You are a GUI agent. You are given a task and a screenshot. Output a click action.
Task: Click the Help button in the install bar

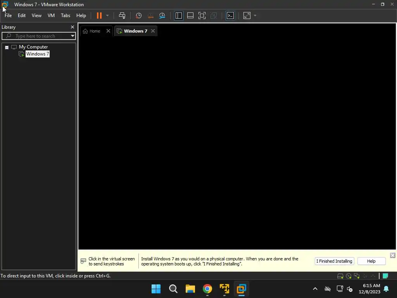coord(371,261)
